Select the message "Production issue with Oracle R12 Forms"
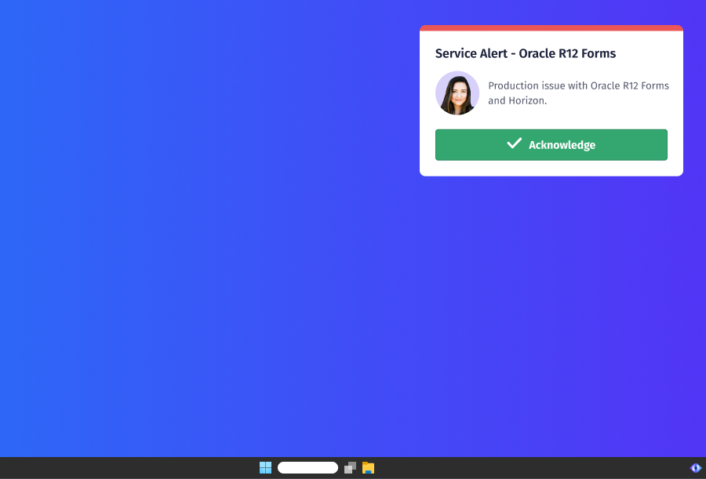The image size is (706, 479). coord(578,85)
